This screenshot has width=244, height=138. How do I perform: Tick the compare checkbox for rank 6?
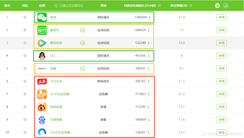[25, 81]
